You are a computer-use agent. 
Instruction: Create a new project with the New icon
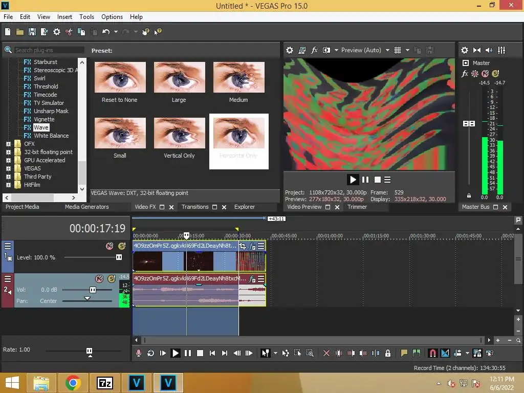point(8,32)
